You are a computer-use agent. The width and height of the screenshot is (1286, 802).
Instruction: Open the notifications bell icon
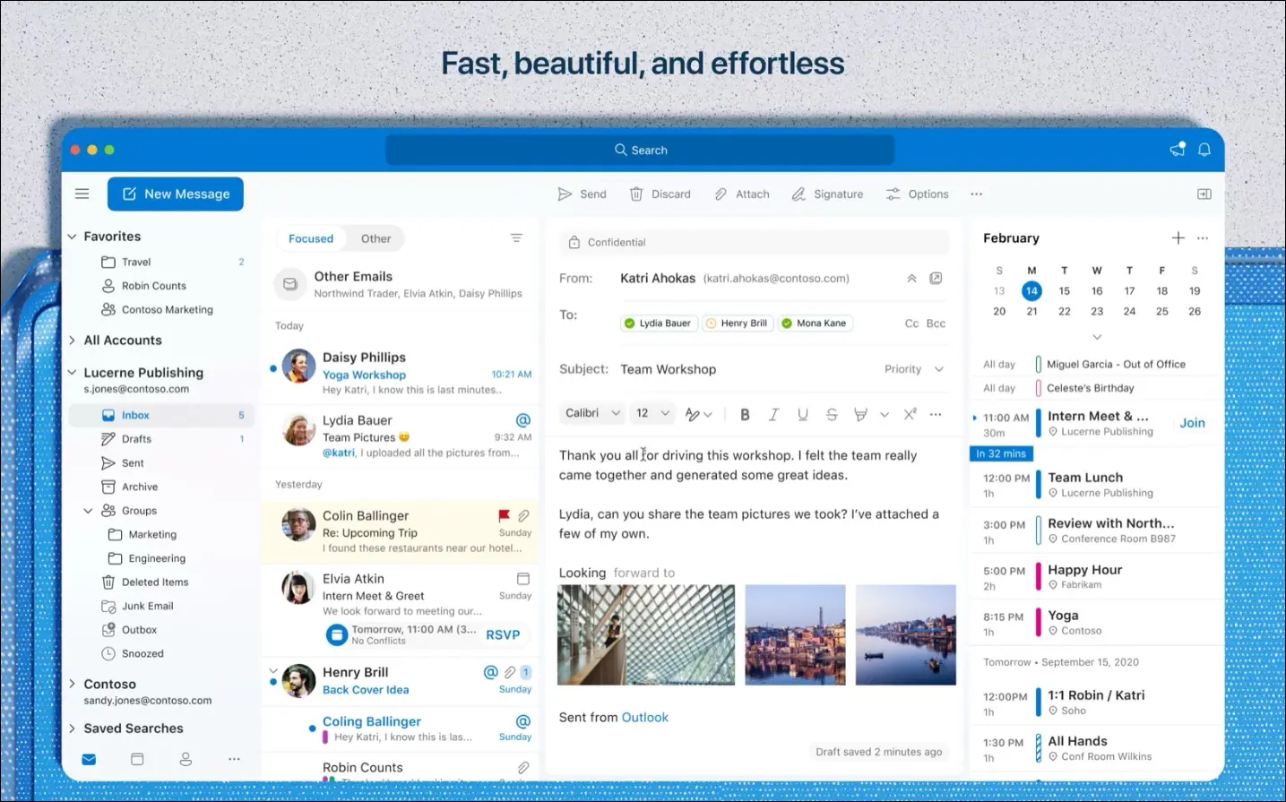(1204, 150)
